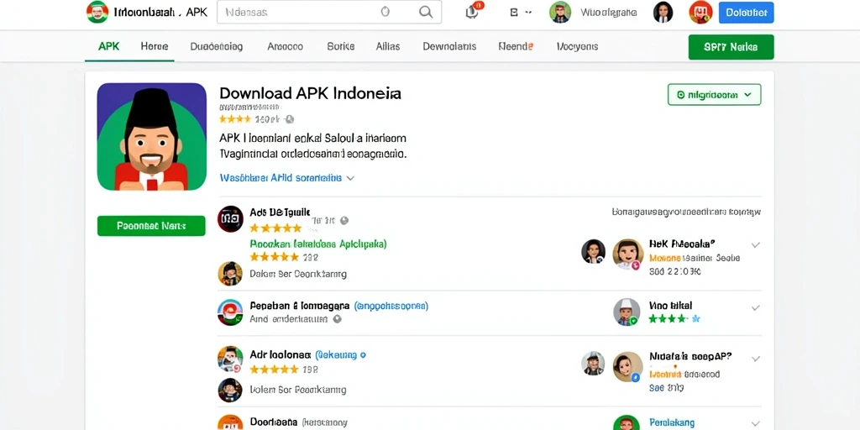
Task: Click the Ads De'fgiulk black app icon
Action: 230,219
